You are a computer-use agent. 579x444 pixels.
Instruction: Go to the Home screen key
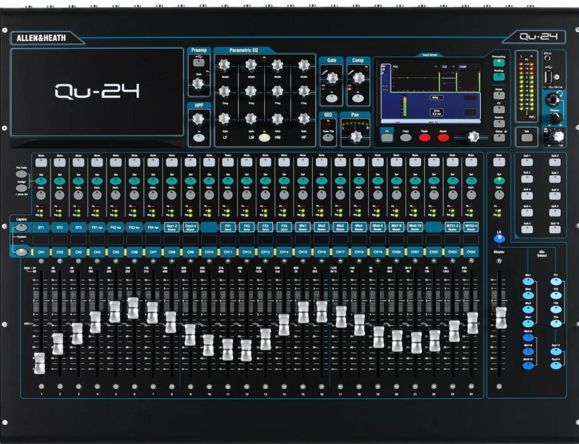[x=499, y=95]
